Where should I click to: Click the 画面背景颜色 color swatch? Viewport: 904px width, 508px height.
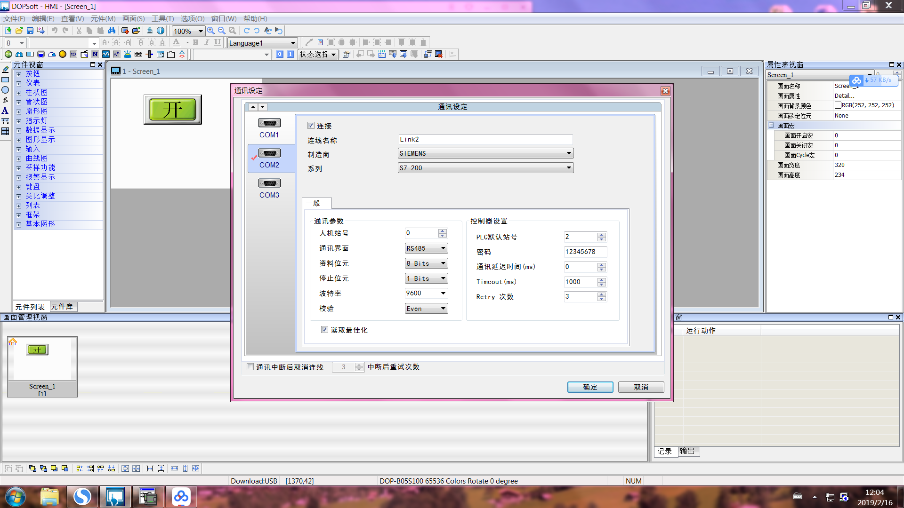(x=838, y=105)
